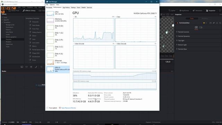Open Spline panel in Resolve
The height and width of the screenshot is (125, 222).
click(172, 11)
